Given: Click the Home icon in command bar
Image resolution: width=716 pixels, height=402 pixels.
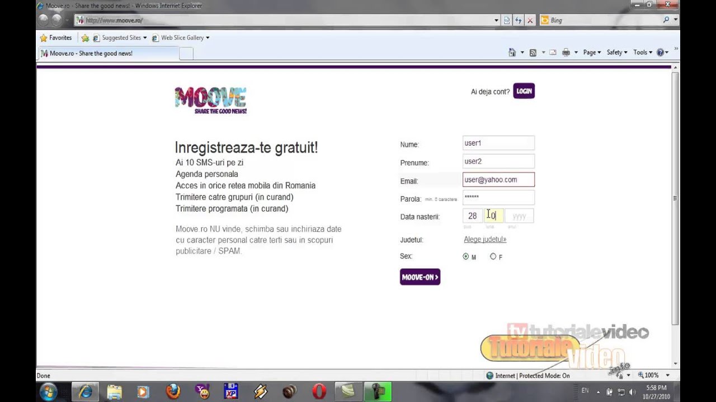Looking at the screenshot, I should [512, 52].
